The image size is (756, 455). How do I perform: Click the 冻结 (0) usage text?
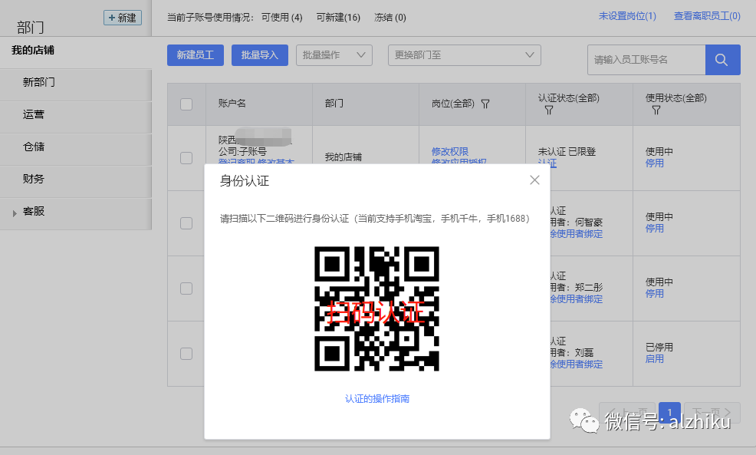pyautogui.click(x=390, y=18)
